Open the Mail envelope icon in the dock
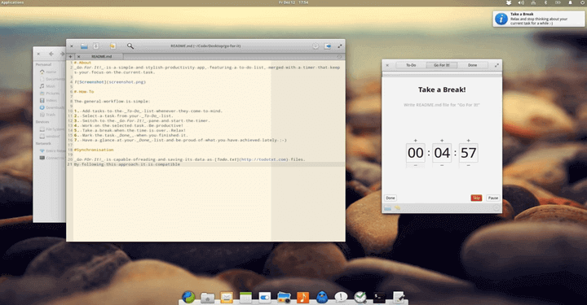 [227, 298]
